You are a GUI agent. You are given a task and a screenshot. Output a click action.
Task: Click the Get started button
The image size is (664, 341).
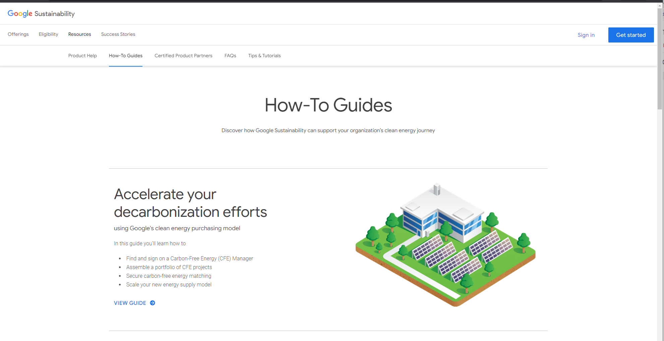[631, 35]
